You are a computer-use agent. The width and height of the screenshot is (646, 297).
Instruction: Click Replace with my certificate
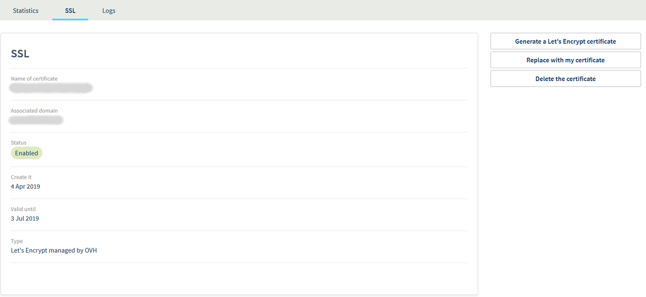(x=565, y=60)
